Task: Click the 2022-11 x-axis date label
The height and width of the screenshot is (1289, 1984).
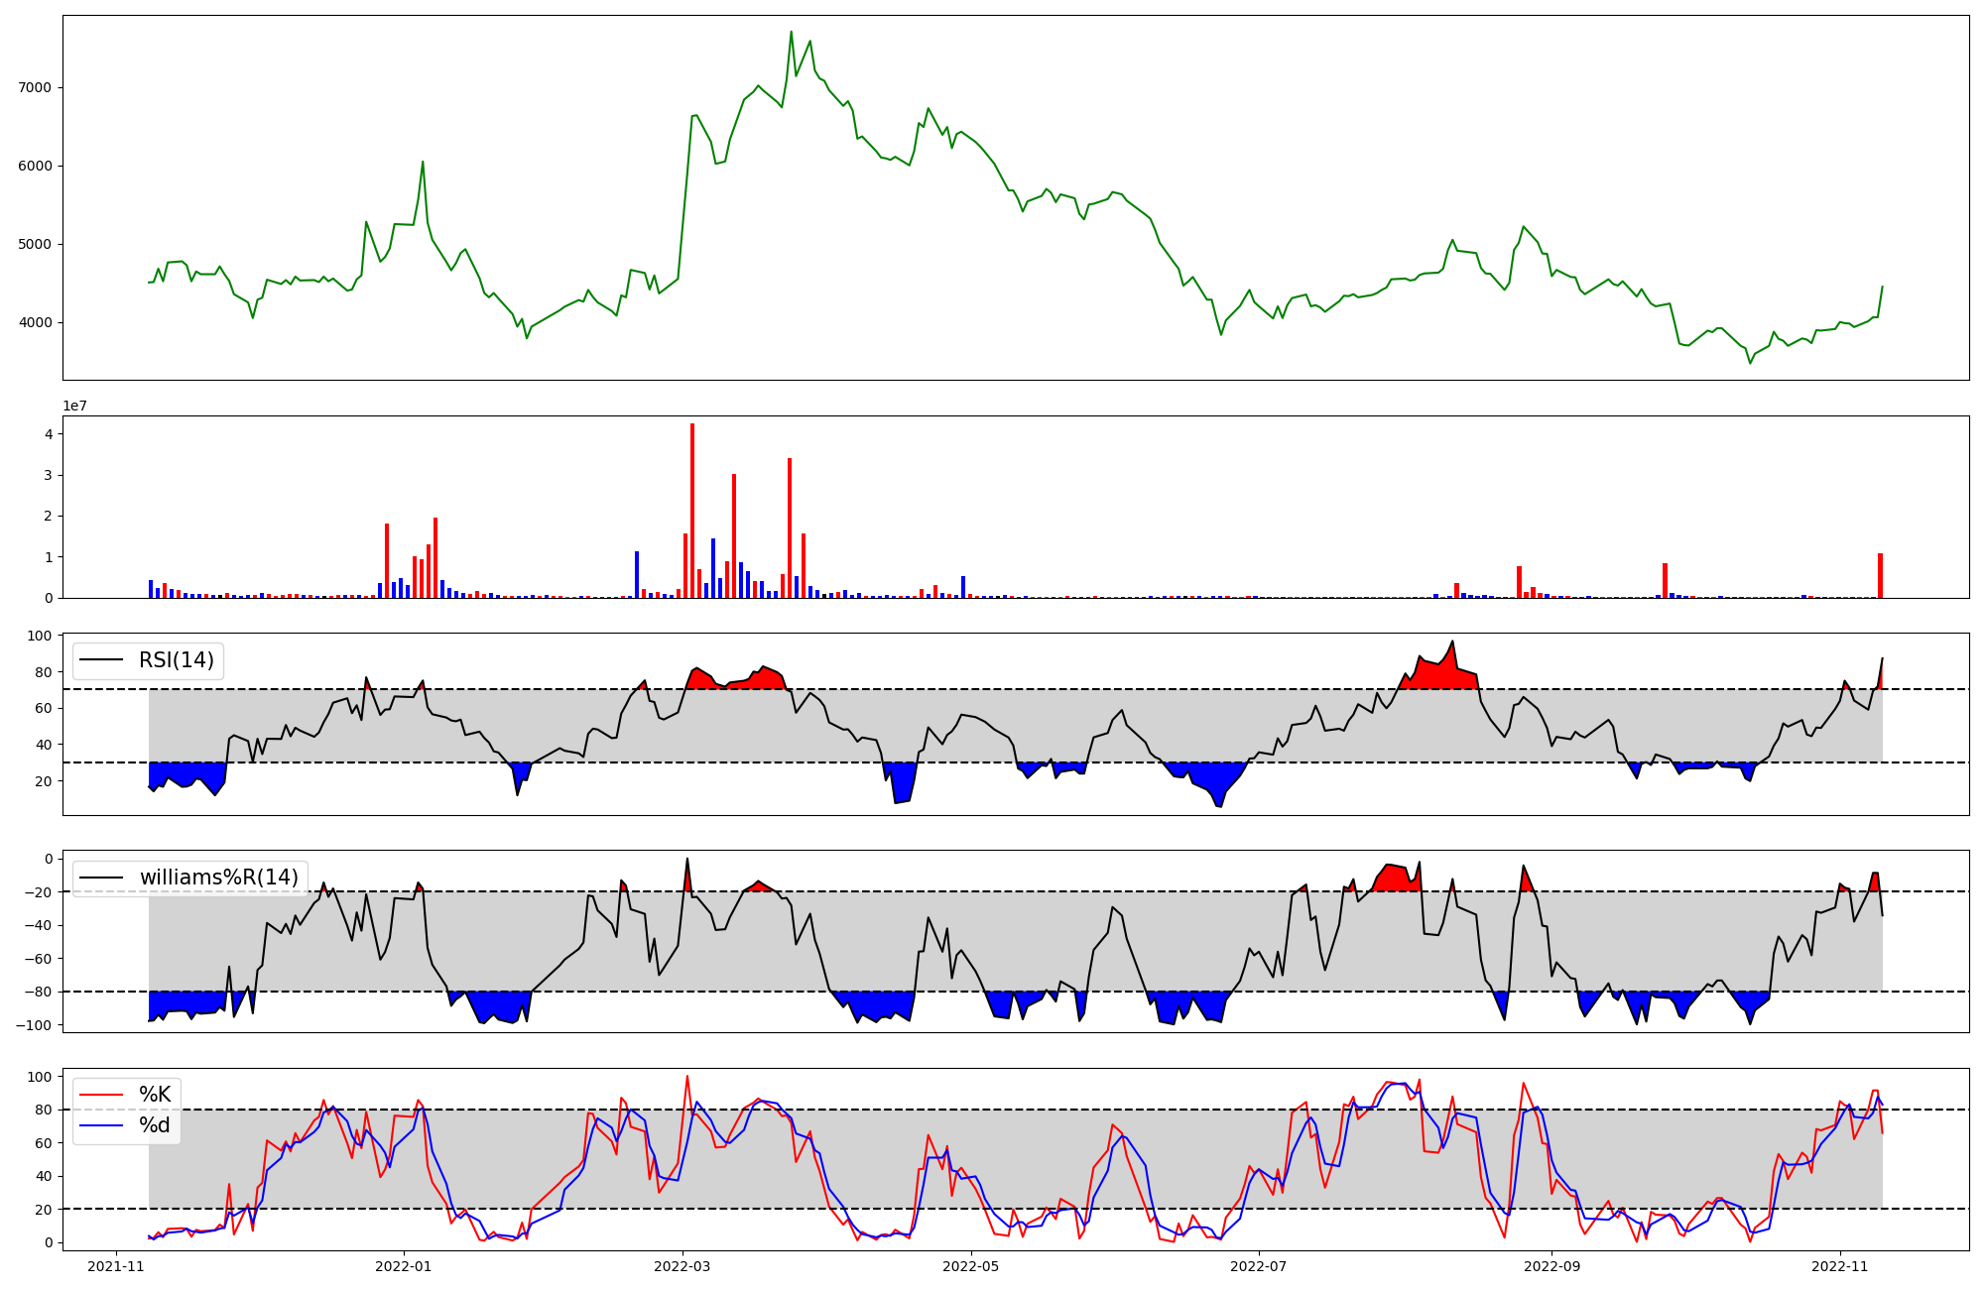Action: [x=1840, y=1266]
